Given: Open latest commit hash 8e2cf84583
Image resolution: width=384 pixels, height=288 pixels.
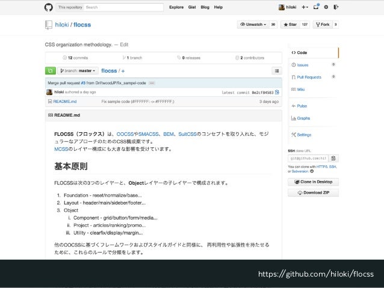Looking at the screenshot, I should coord(262,93).
